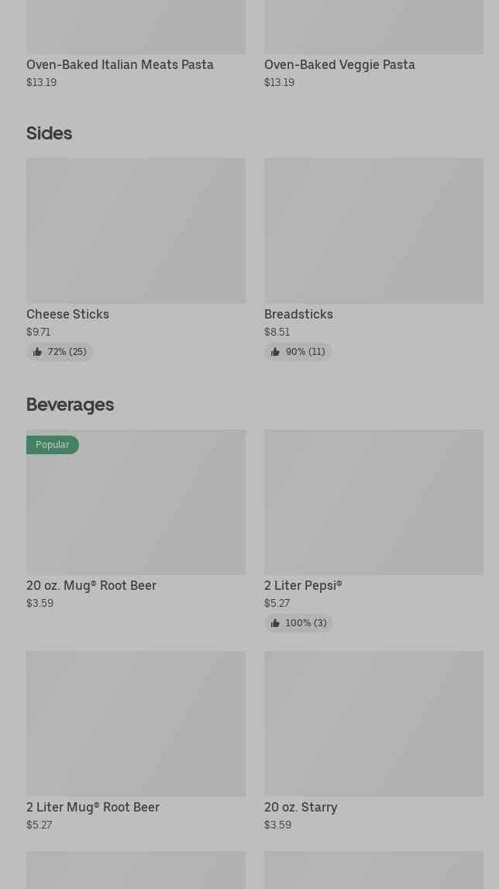Viewport: 499px width, 889px height.
Task: Click the Popular badge on Root Beer
Action: [x=53, y=445]
